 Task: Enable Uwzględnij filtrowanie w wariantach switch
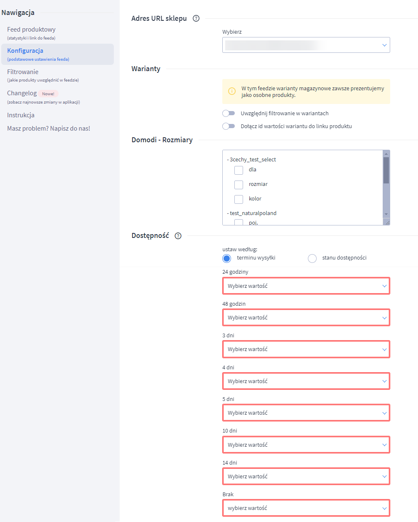pos(229,114)
